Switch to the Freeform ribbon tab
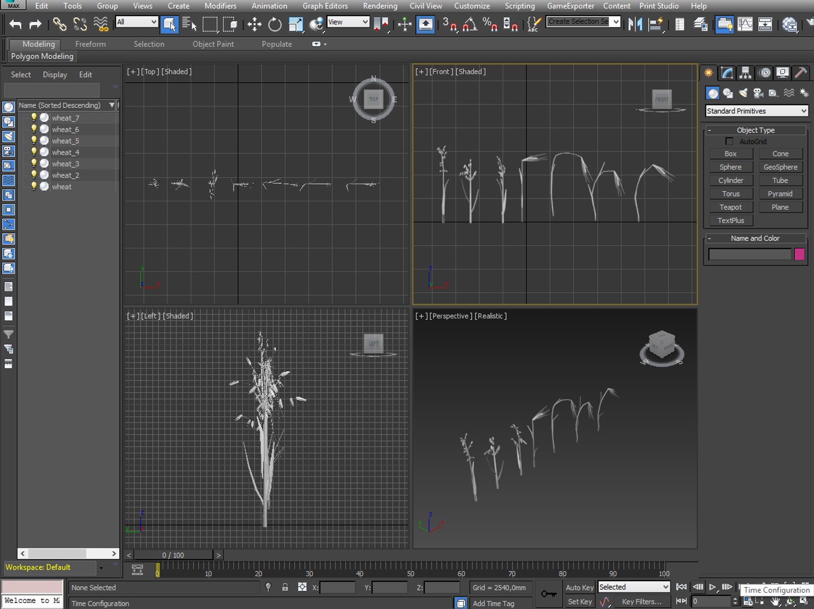Image resolution: width=814 pixels, height=609 pixels. pyautogui.click(x=90, y=44)
